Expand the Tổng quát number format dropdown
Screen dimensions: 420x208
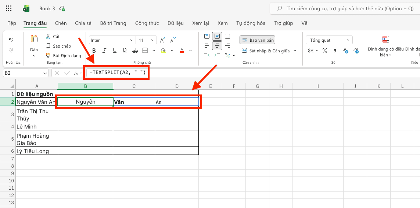pos(329,40)
